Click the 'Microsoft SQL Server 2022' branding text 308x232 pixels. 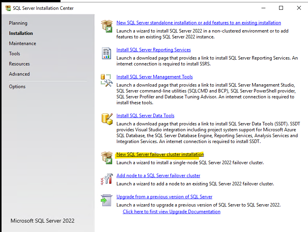(x=43, y=221)
